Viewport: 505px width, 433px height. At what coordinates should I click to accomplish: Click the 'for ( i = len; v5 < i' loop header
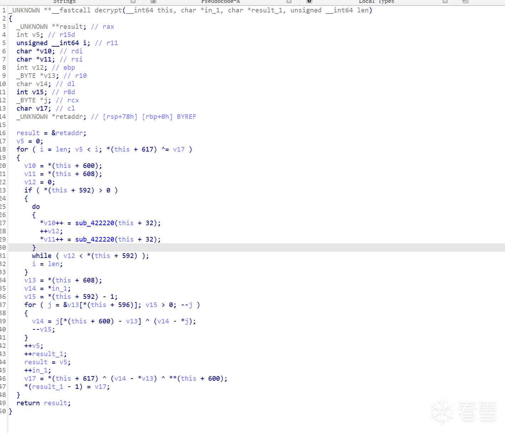coord(104,149)
